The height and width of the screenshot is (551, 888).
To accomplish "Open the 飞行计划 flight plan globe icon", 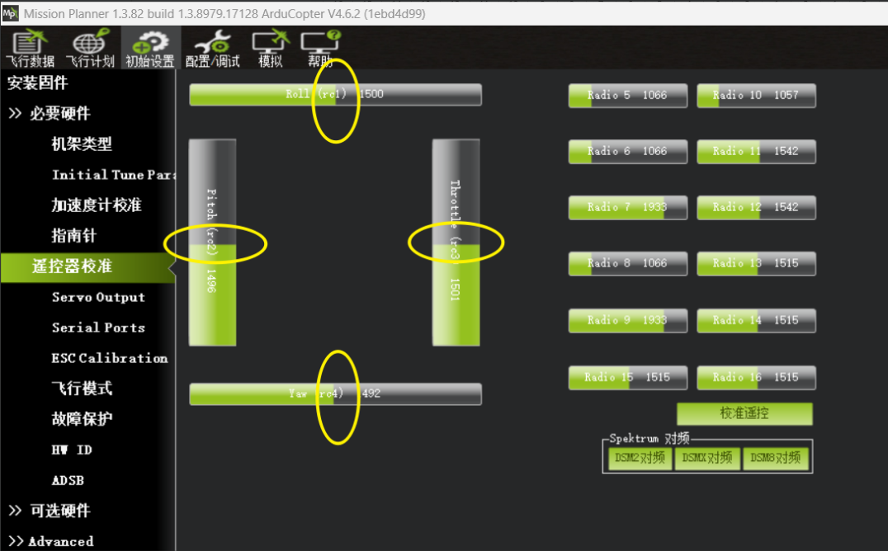I will tap(90, 48).
